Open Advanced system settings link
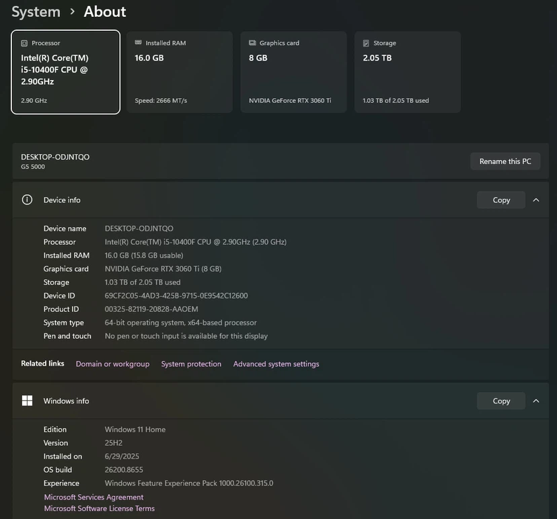The image size is (557, 519). 276,364
